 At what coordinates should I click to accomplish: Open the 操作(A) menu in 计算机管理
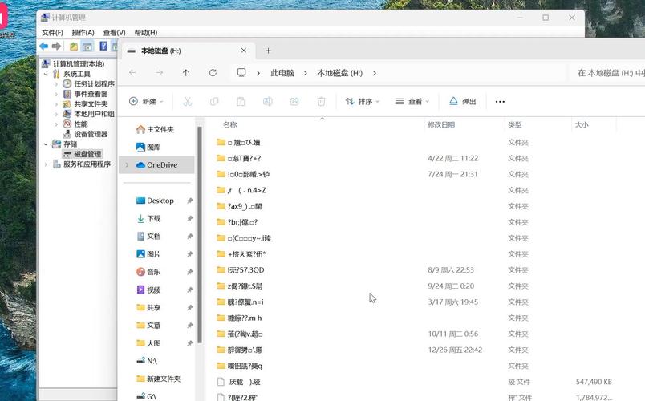point(83,33)
